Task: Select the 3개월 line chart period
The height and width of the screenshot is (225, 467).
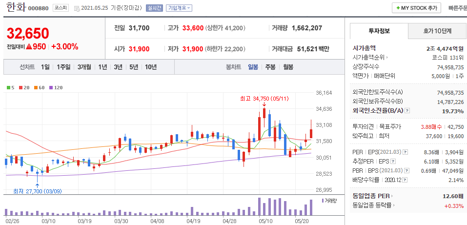Action: click(x=84, y=67)
